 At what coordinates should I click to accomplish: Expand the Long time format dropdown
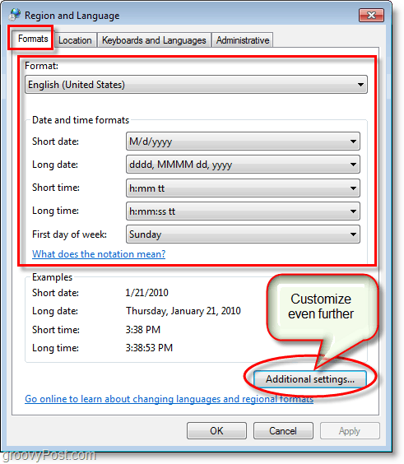(x=353, y=211)
